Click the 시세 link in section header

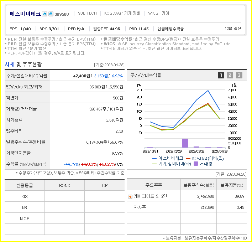pyautogui.click(x=10, y=65)
